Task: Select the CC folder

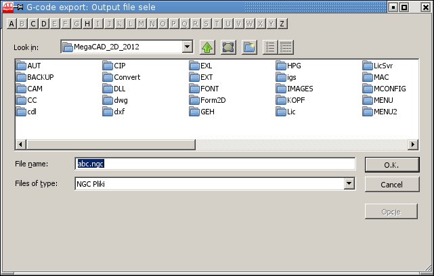Action: [26, 100]
